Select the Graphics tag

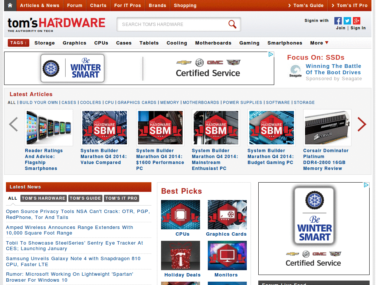(x=74, y=43)
